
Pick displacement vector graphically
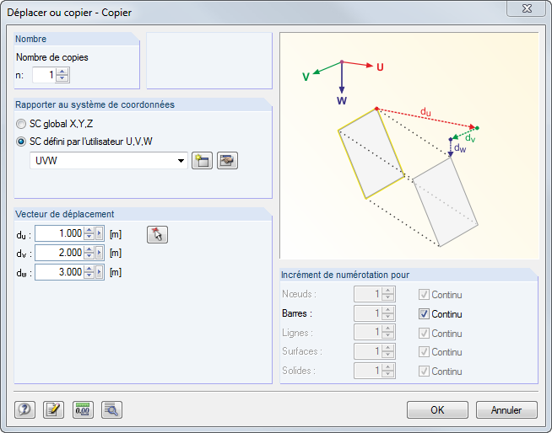(x=157, y=234)
